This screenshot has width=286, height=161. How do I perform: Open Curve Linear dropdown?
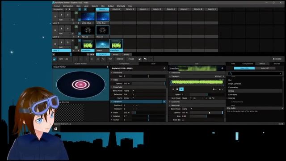pyautogui.click(x=129, y=98)
